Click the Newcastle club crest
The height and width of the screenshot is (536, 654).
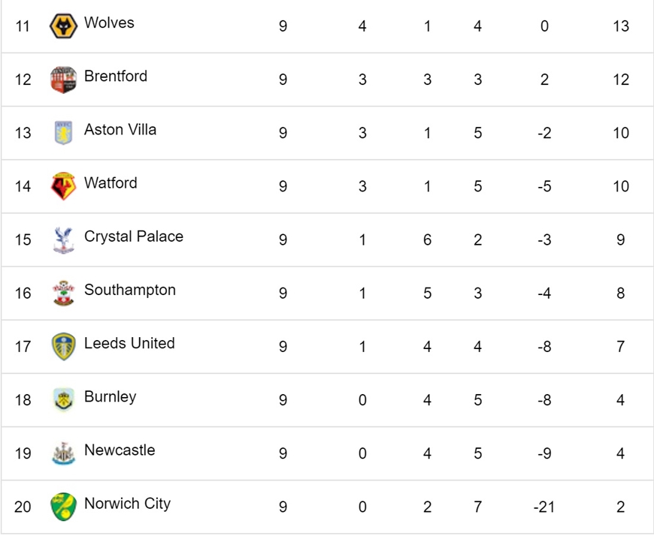tap(63, 453)
